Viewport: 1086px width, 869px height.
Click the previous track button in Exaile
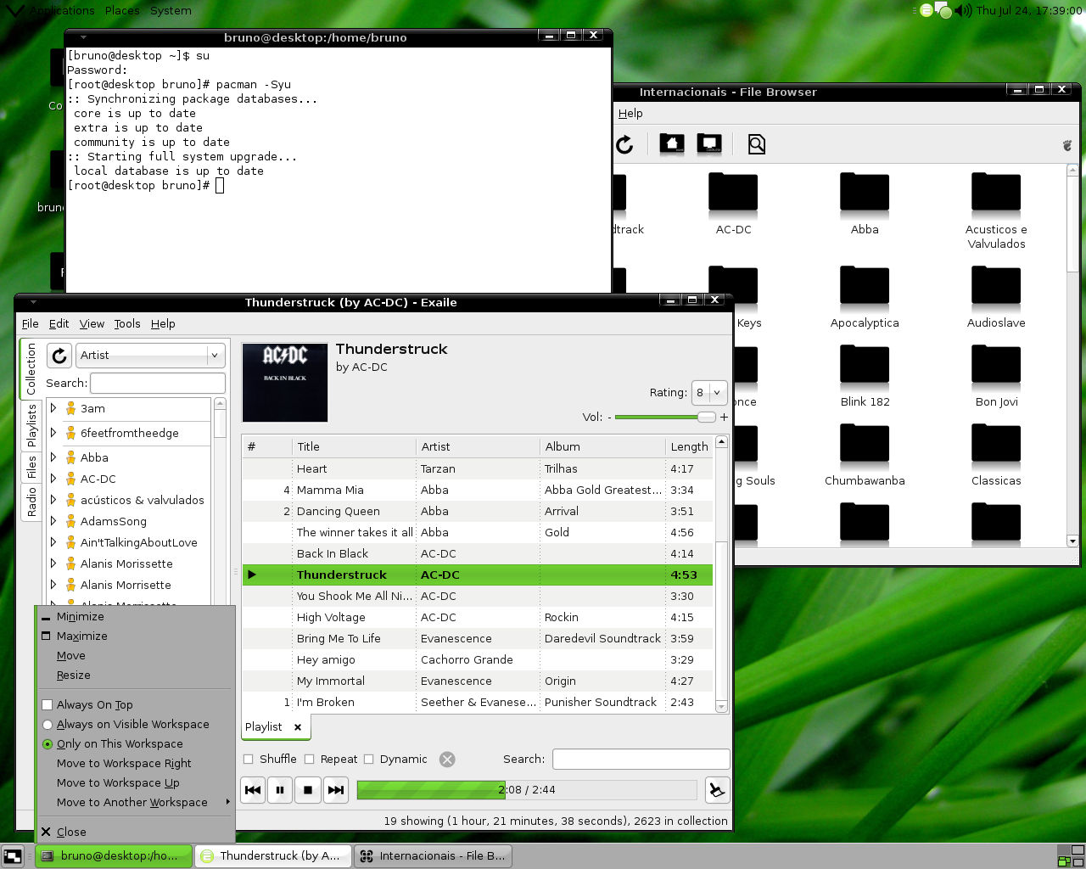[253, 790]
